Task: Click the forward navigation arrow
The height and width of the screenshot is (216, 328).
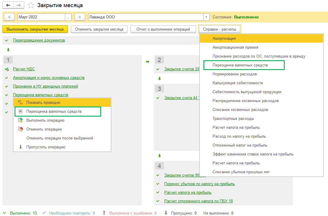Action: (19, 5)
